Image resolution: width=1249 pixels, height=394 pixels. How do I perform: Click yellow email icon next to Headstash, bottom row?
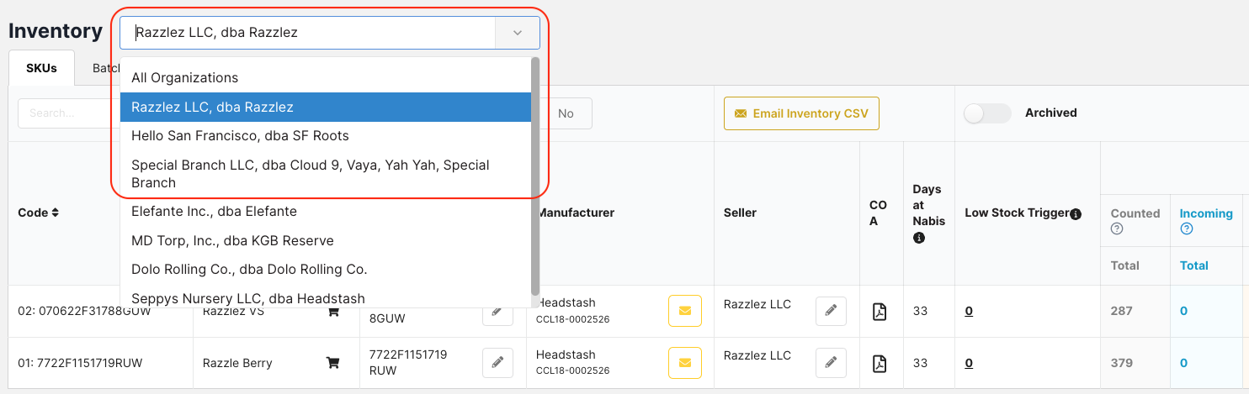(x=684, y=363)
